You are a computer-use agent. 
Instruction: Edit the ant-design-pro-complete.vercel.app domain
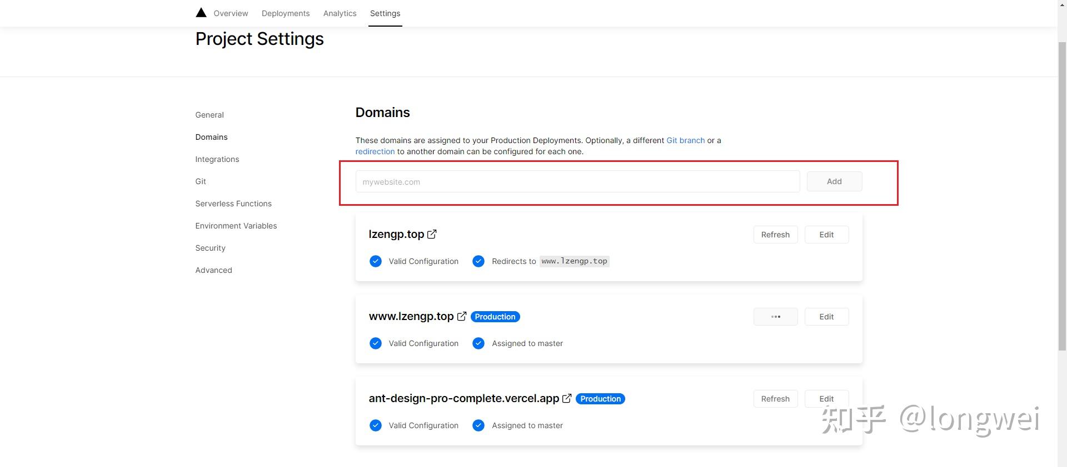point(826,399)
